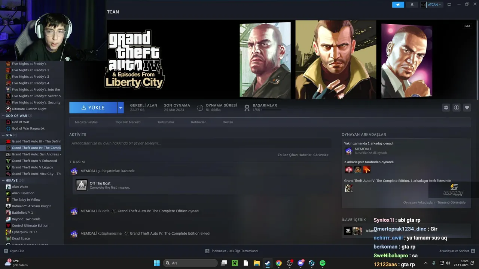
Task: Open the Destek tab
Action: pyautogui.click(x=228, y=122)
